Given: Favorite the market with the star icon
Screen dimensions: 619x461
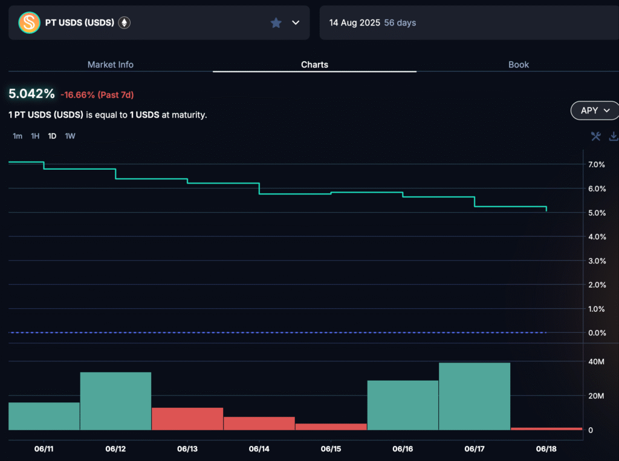Looking at the screenshot, I should [x=276, y=23].
